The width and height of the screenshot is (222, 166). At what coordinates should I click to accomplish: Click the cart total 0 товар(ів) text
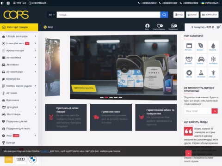pyautogui.click(x=203, y=27)
